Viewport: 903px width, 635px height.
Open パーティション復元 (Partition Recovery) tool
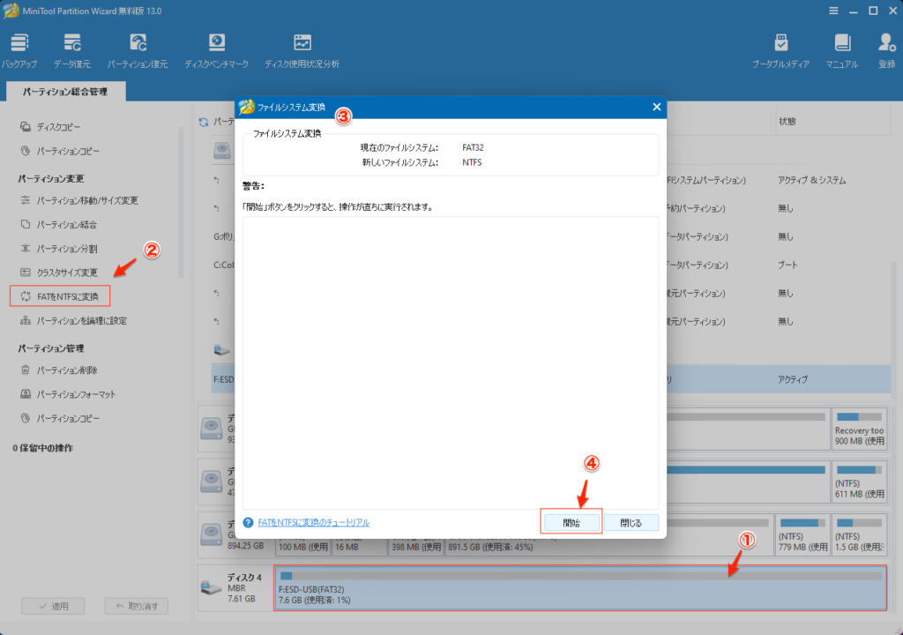pyautogui.click(x=138, y=51)
